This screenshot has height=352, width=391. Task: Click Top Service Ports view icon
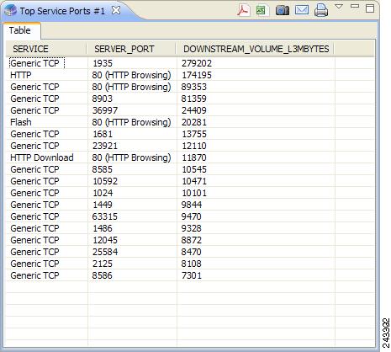[10, 11]
